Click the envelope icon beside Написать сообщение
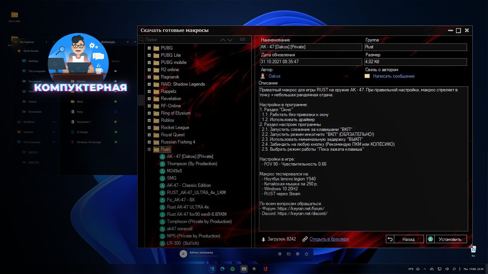Screen dimensions: 488x274 (x=367, y=76)
